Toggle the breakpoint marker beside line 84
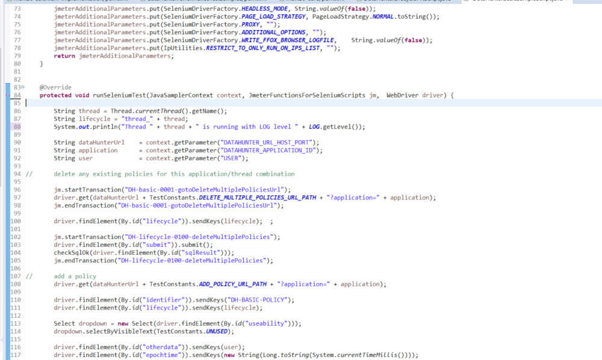Image resolution: width=602 pixels, height=360 pixels. [x=8, y=95]
